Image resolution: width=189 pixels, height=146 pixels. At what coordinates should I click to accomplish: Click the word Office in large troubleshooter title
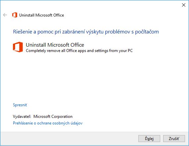pos(77,45)
